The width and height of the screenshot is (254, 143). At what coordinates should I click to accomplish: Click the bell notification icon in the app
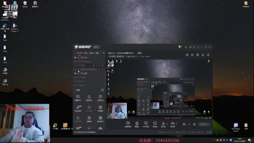coord(203,55)
